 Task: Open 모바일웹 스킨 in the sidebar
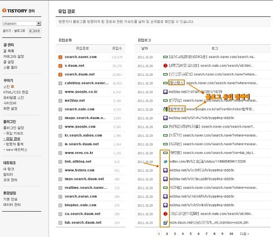tap(14, 98)
